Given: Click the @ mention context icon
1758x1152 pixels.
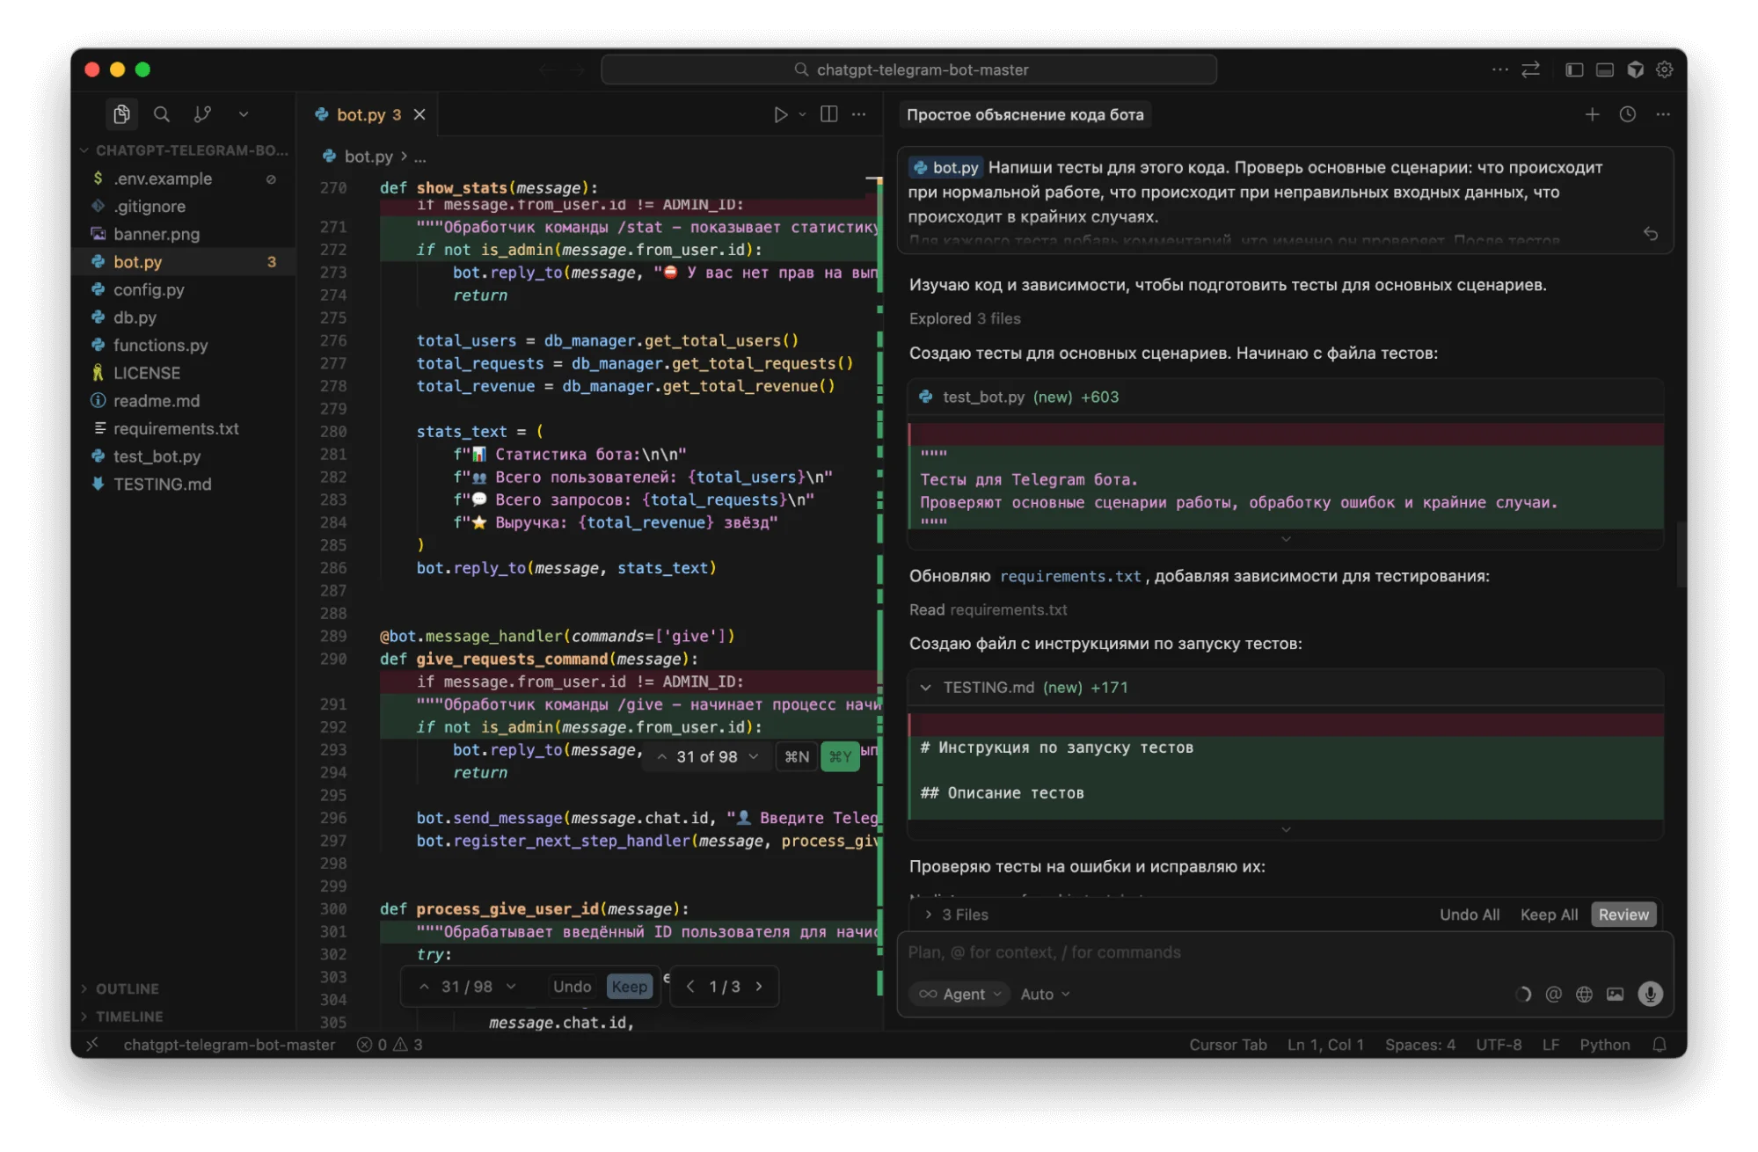Looking at the screenshot, I should coord(1554,994).
